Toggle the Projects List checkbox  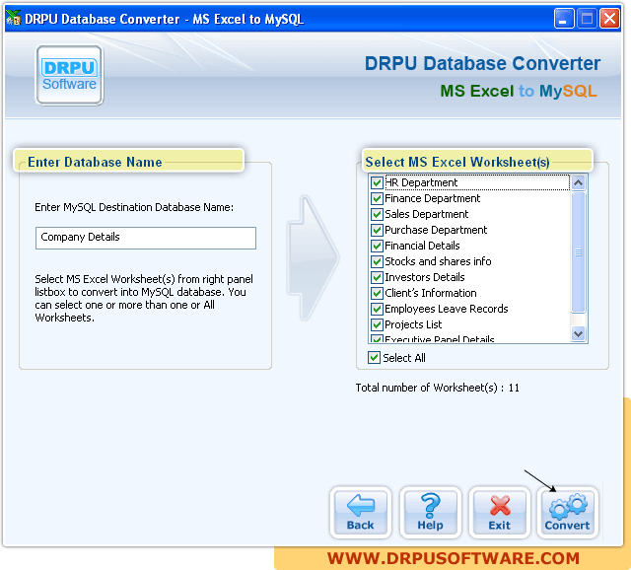(x=377, y=324)
